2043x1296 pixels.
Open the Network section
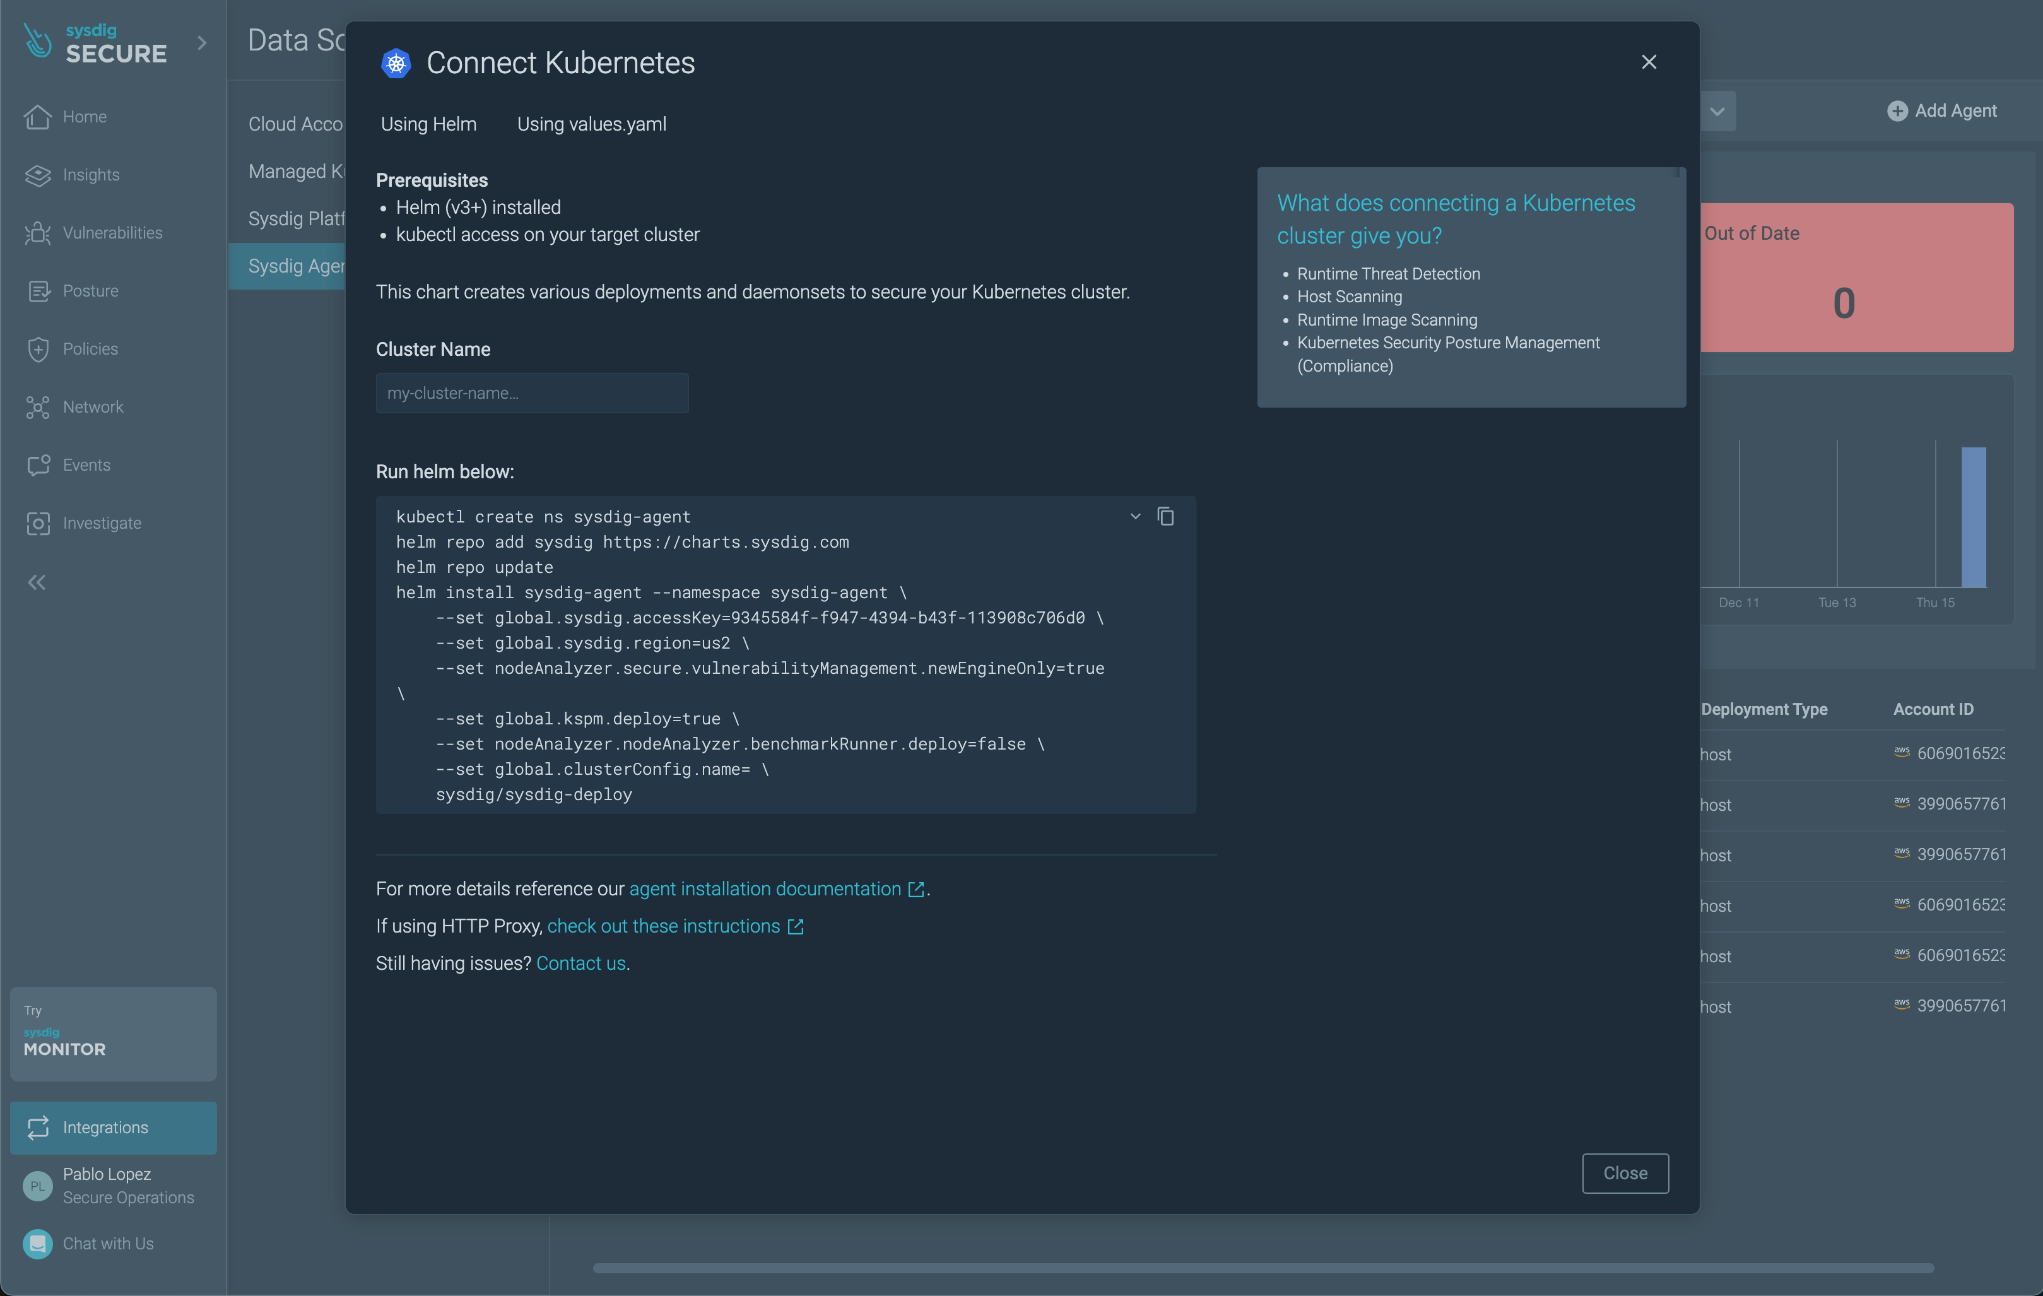[113, 408]
